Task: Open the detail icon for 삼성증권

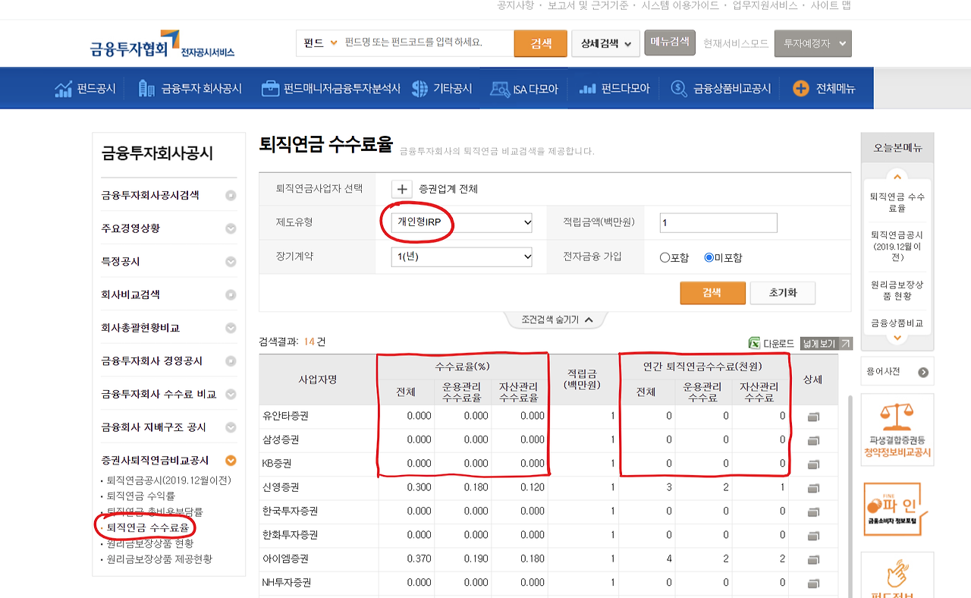Action: point(813,440)
